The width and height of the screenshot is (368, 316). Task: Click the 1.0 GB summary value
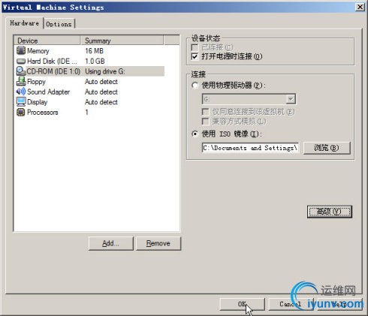pyautogui.click(x=95, y=61)
